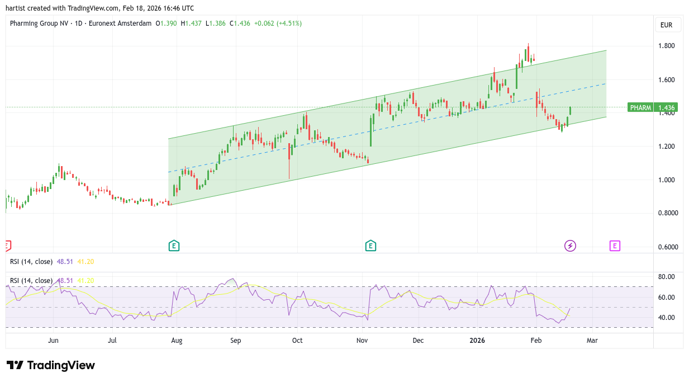The image size is (689, 382).
Task: Click the Sep label on the time axis
Action: click(x=235, y=340)
